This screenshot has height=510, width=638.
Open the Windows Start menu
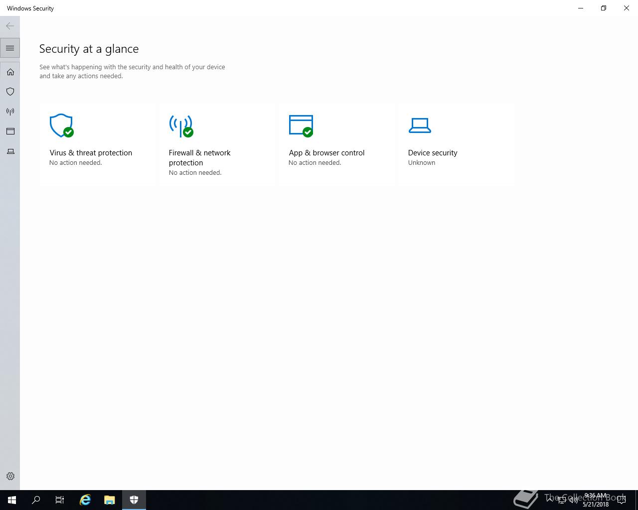coord(12,500)
